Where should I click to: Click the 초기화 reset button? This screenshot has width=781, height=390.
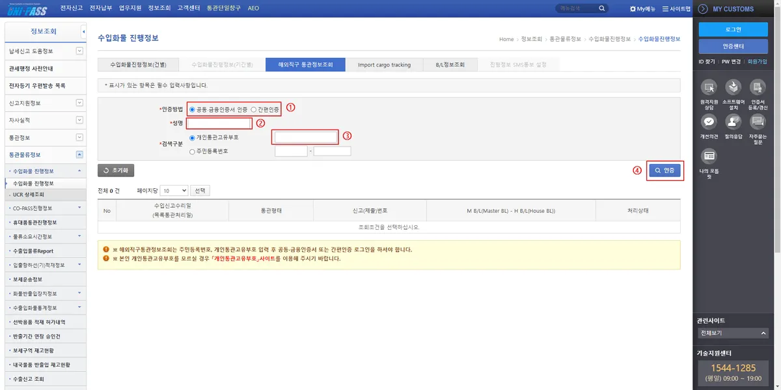coord(116,171)
